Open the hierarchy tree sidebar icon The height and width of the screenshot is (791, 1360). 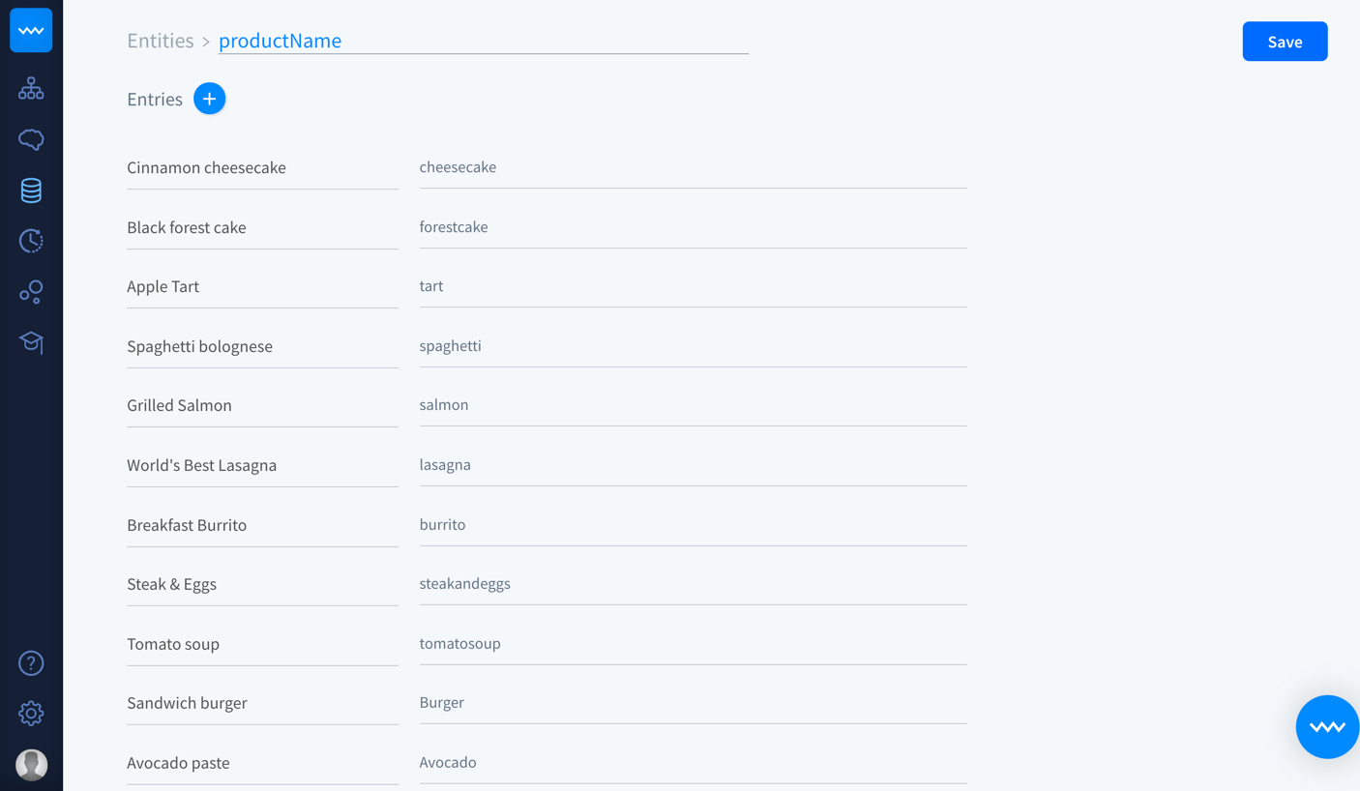[x=31, y=89]
